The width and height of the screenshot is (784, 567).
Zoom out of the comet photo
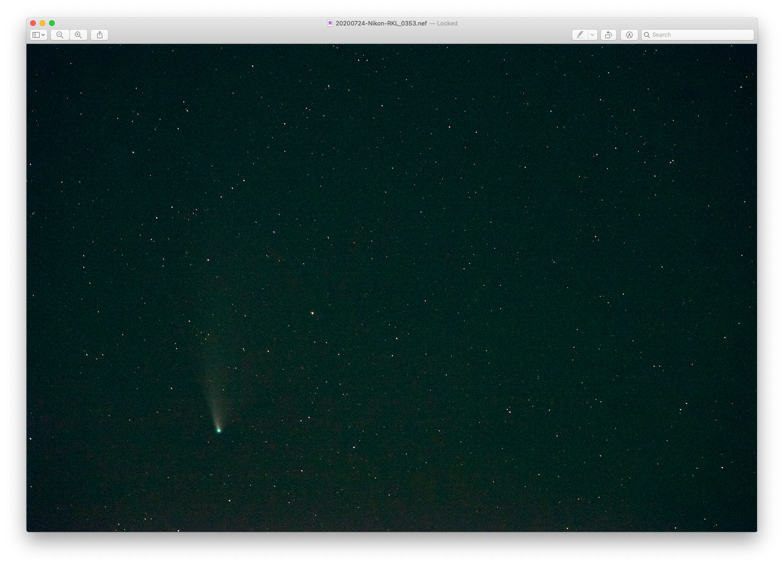60,35
